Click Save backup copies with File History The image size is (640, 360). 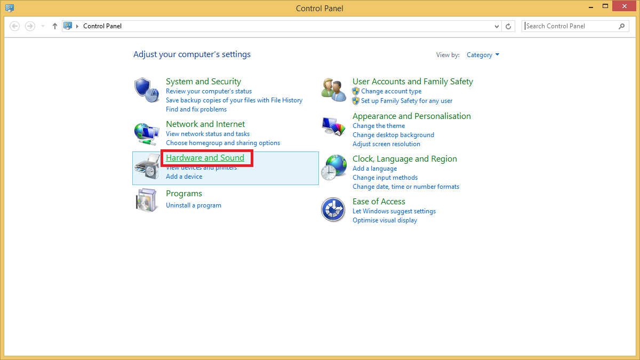click(x=234, y=100)
